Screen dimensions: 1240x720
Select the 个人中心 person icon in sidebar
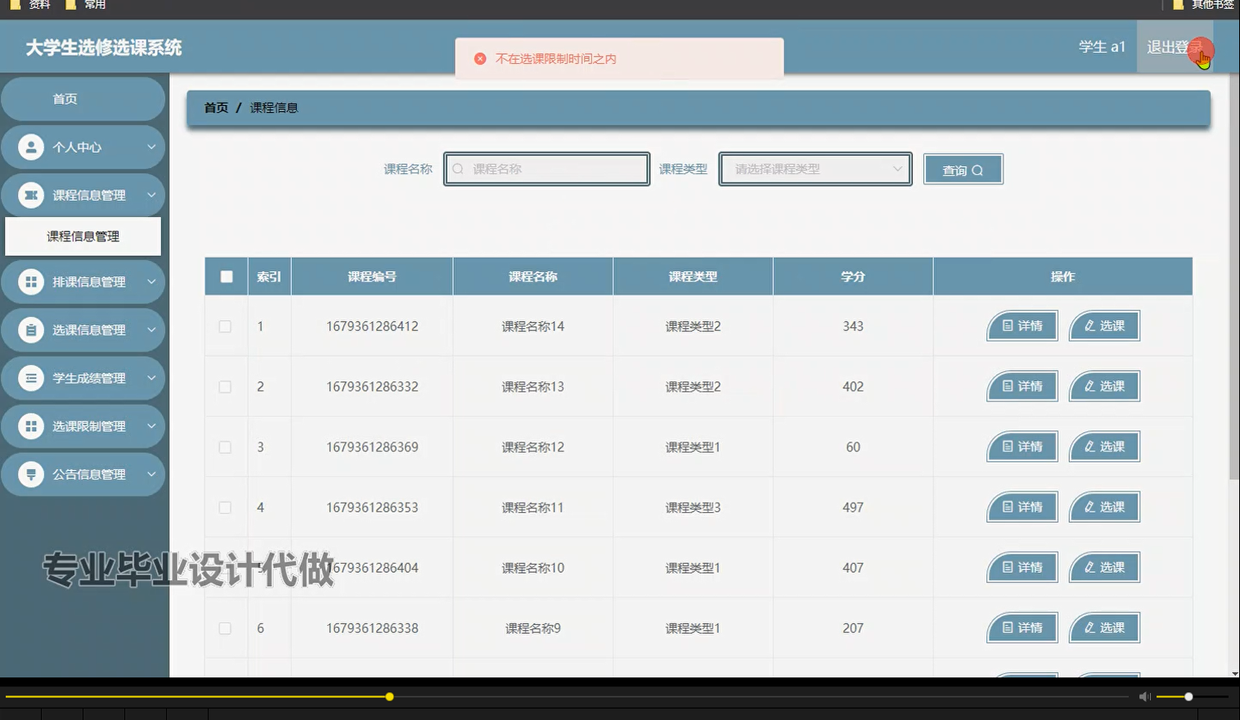(31, 146)
